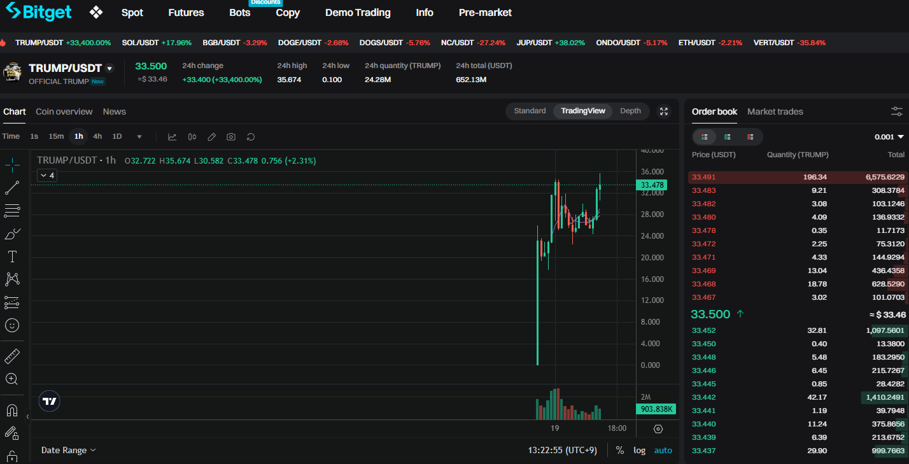The image size is (909, 464).
Task: Click the pencil drawing settings icon
Action: [x=212, y=137]
